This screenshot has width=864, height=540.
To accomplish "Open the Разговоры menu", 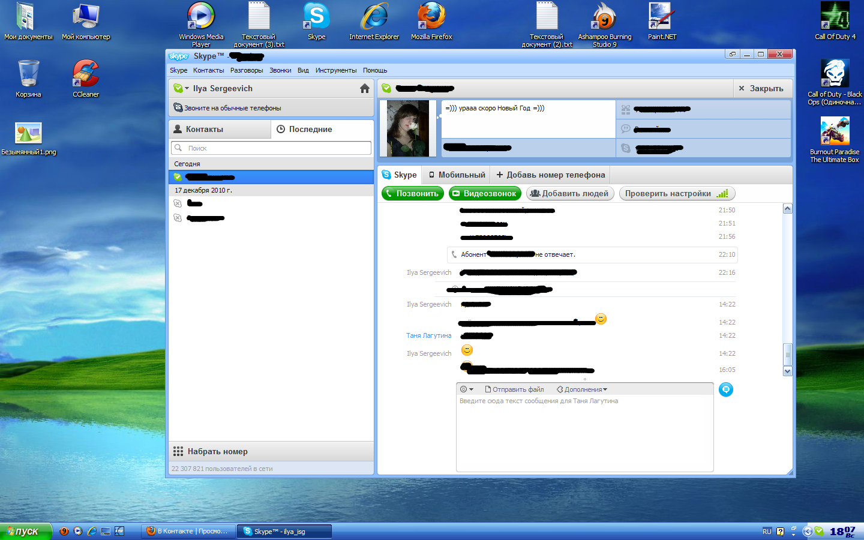I will tap(247, 70).
